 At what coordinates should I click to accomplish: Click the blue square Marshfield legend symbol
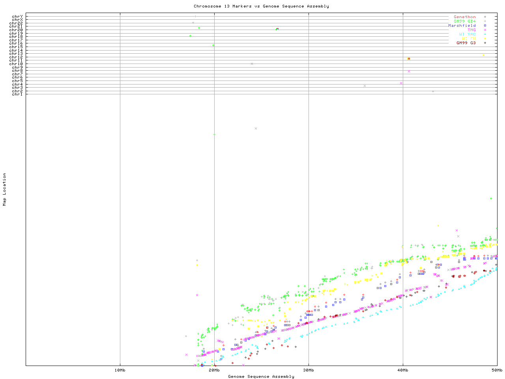pos(485,26)
